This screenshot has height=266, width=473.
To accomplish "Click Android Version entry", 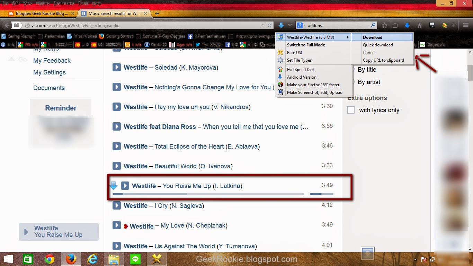I will click(x=314, y=77).
